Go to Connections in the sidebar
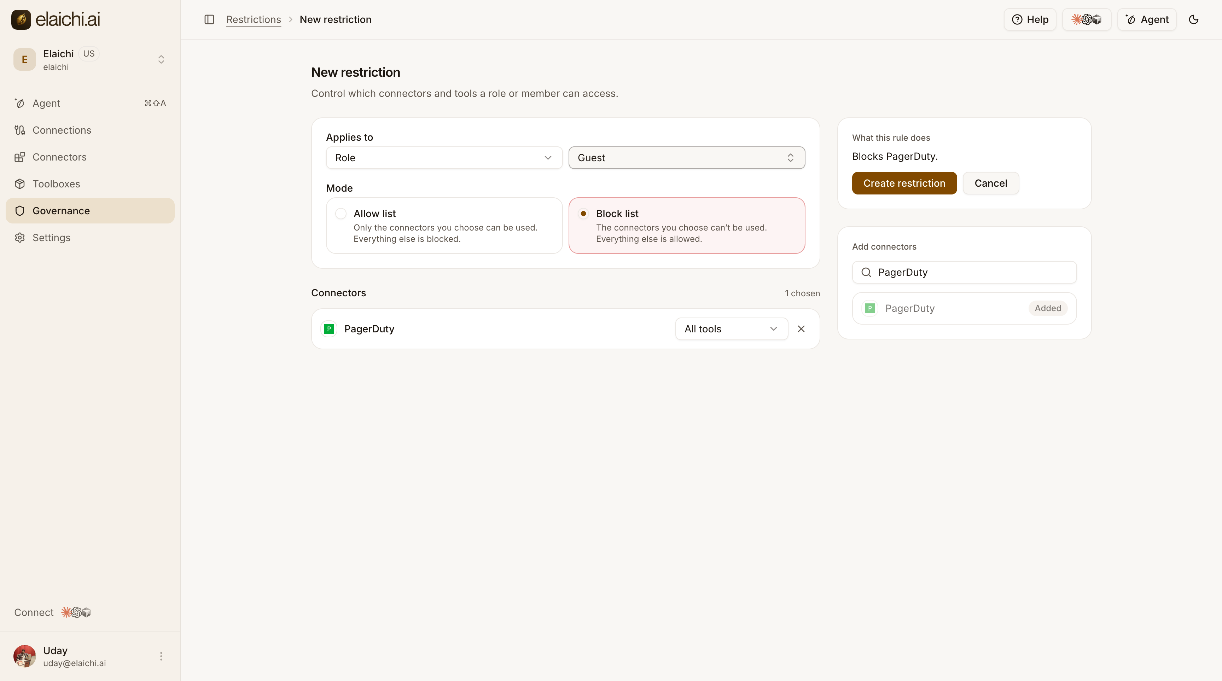Viewport: 1222px width, 681px height. (90, 130)
